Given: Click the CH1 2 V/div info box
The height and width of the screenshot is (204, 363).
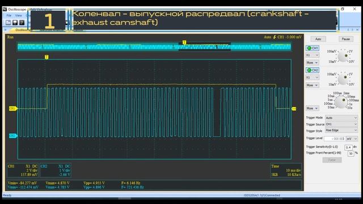Looking at the screenshot, I should tap(23, 171).
